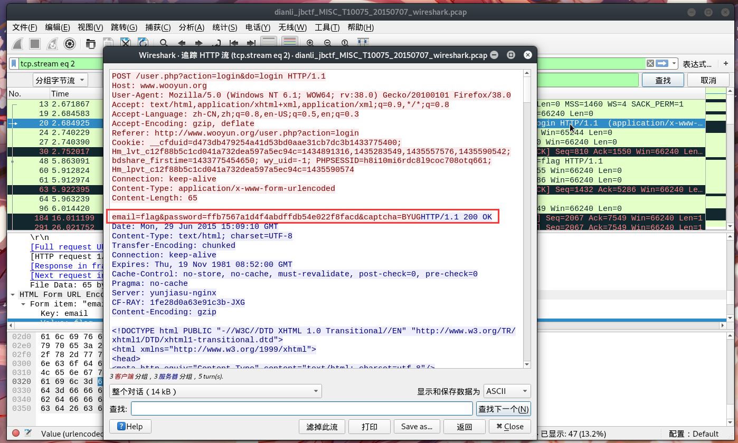Open the 捕获(C) menu
The height and width of the screenshot is (443, 738).
[x=158, y=27]
